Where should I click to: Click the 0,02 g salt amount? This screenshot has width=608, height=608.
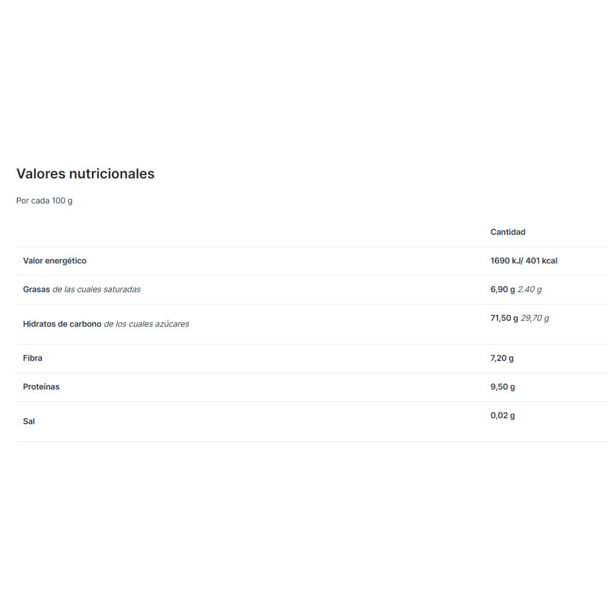coord(503,415)
